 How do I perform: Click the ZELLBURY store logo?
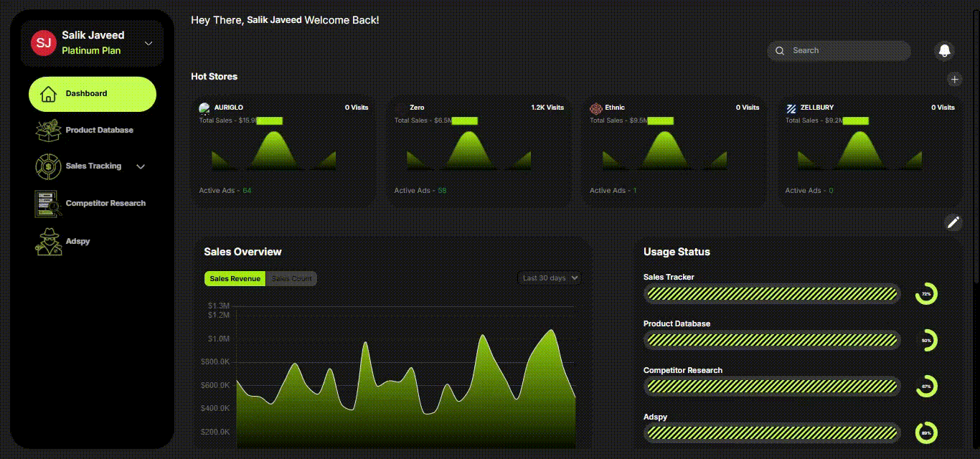click(791, 108)
